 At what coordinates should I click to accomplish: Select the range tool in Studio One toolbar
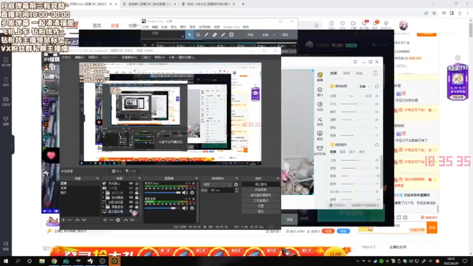tap(198, 35)
